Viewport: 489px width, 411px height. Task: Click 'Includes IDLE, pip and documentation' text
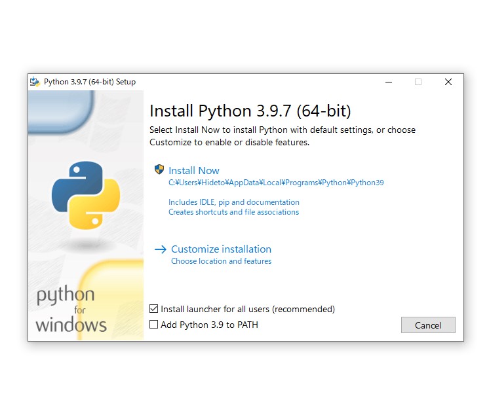pos(234,202)
